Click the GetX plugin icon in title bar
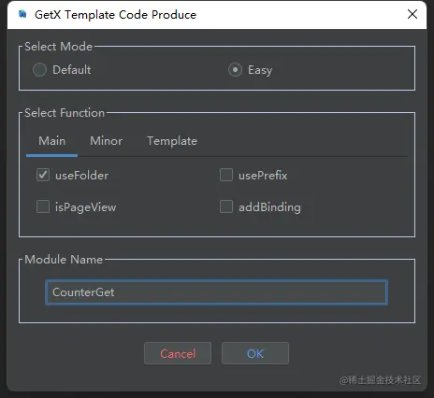Screen dimensions: 434x398 [22, 14]
